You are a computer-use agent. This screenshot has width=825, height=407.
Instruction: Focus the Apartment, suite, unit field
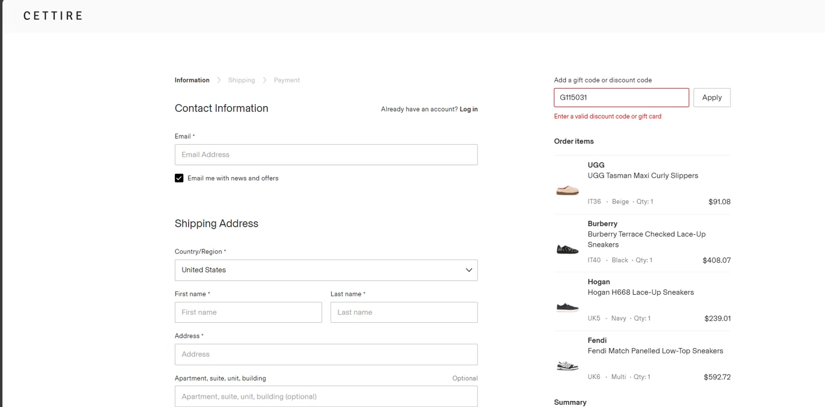(326, 397)
